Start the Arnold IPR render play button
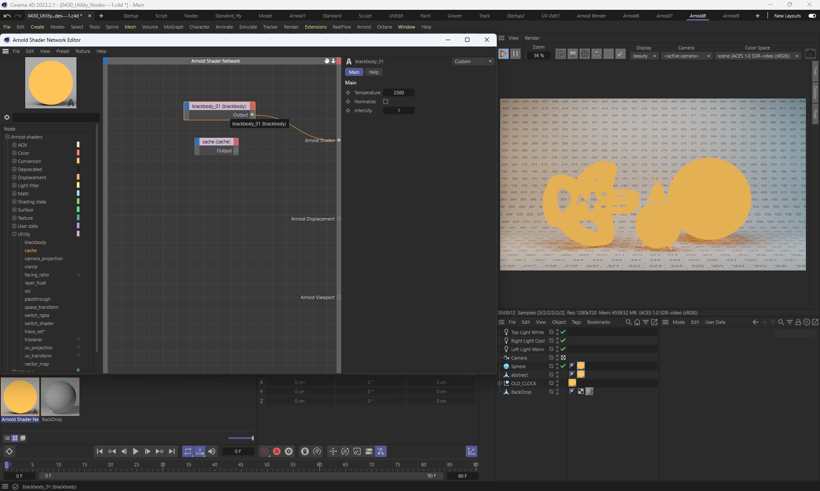 coord(504,54)
